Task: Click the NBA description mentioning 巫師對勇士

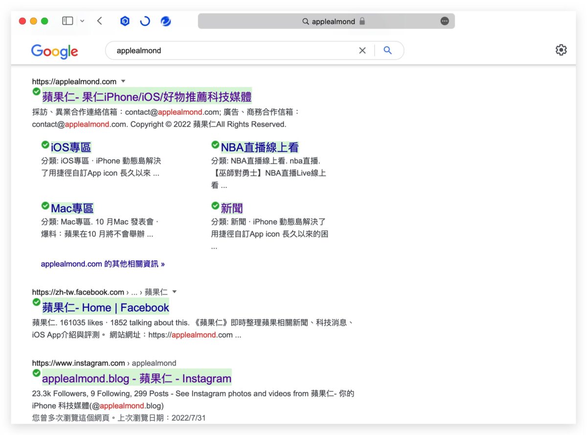Action: click(x=269, y=173)
